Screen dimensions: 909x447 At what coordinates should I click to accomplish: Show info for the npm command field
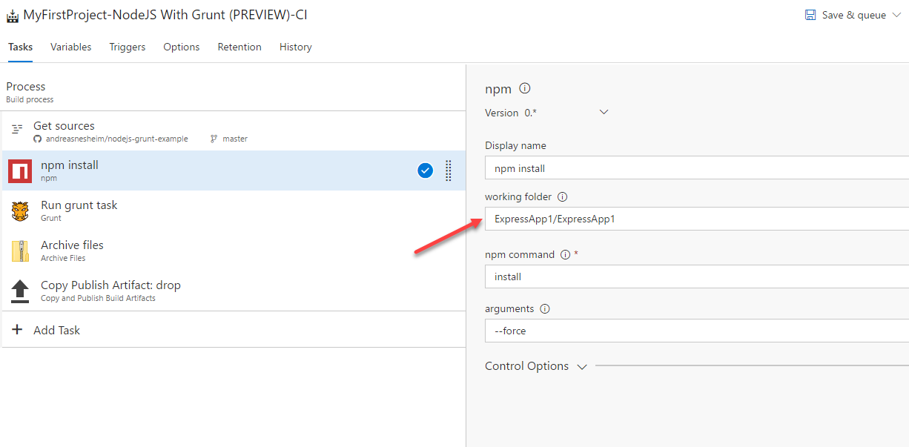click(565, 254)
